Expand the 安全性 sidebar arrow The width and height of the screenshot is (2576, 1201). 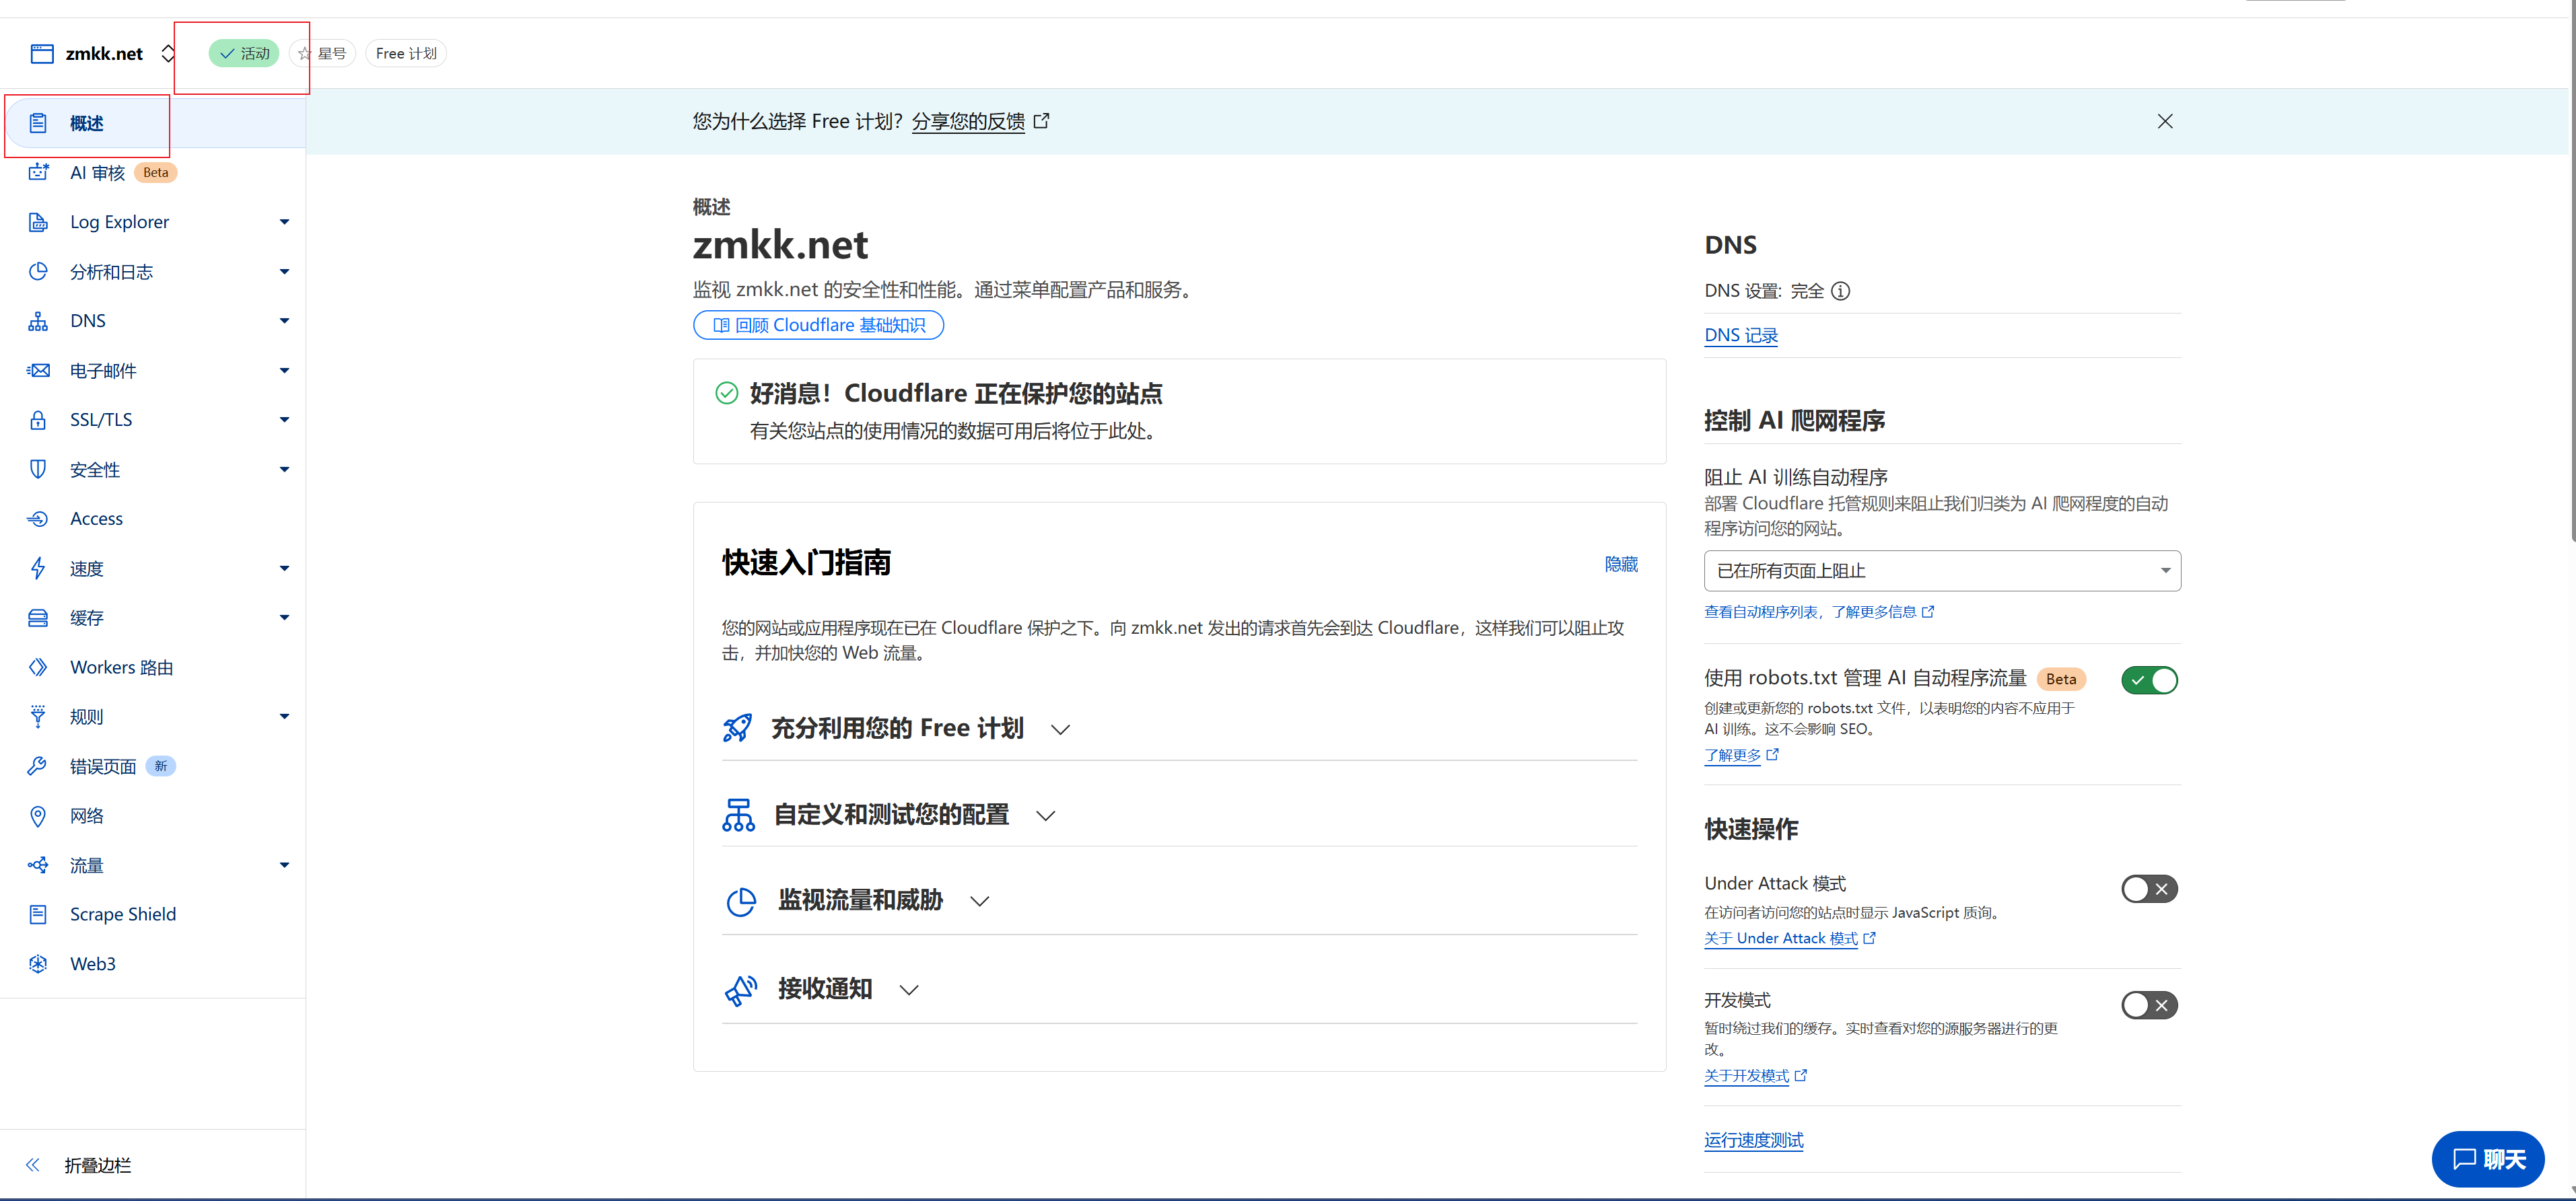tap(284, 468)
